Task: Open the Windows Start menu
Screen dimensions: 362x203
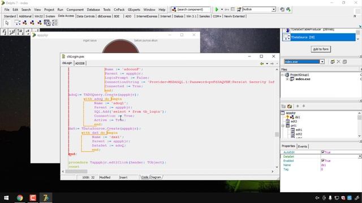Action: click(6, 198)
